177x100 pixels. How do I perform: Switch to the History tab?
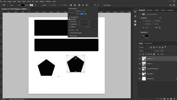(157, 10)
